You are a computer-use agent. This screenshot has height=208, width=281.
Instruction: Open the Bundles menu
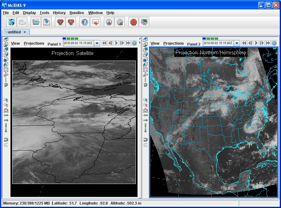77,13
